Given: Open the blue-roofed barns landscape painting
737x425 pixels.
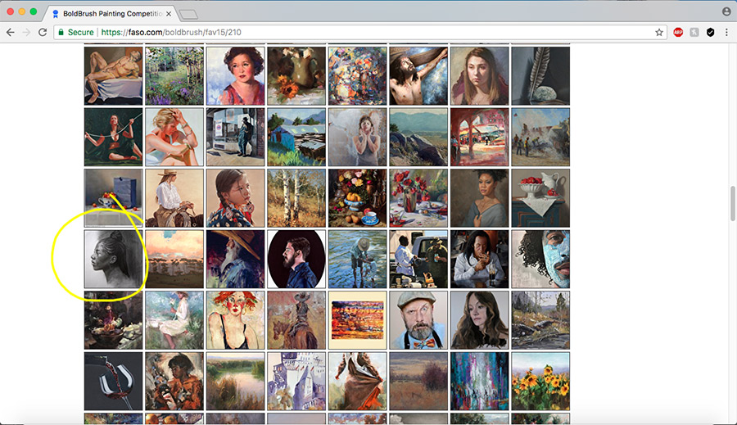Looking at the screenshot, I should click(x=296, y=137).
